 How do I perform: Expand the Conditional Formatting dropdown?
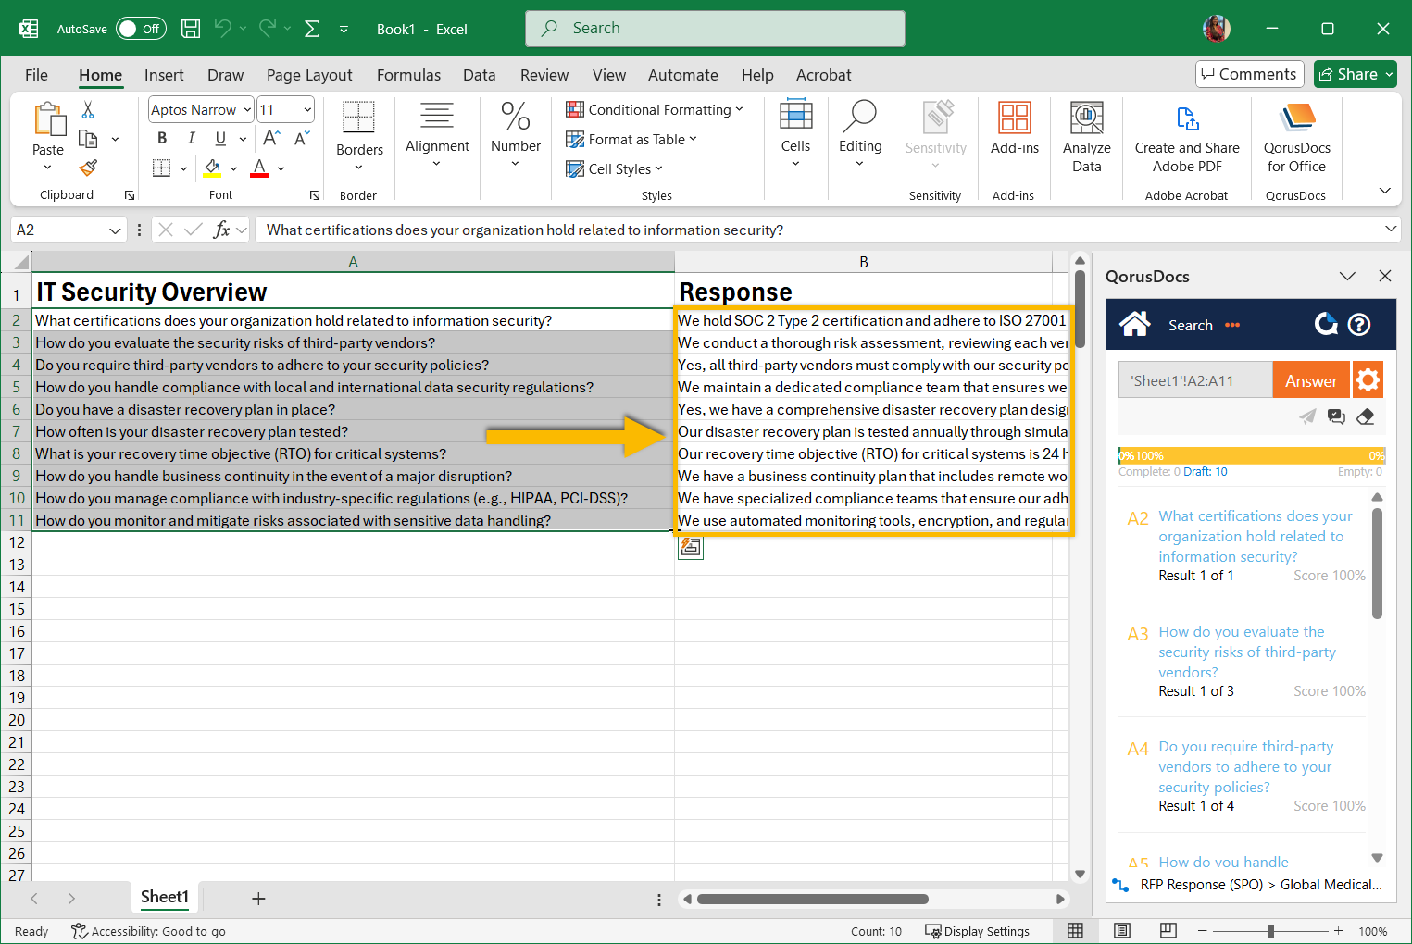tap(739, 109)
